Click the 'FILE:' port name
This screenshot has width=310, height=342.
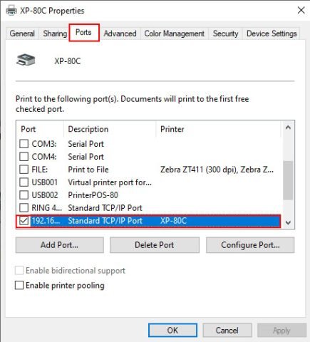click(40, 170)
